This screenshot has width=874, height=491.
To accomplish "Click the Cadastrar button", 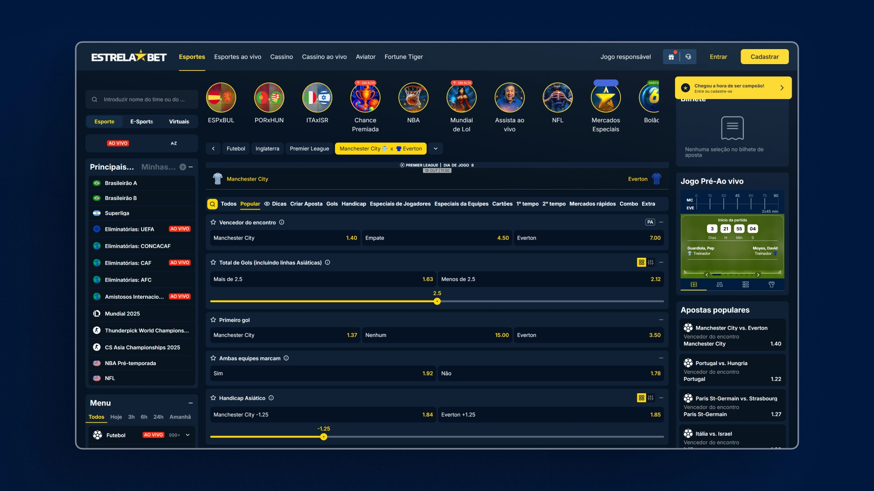I will (x=764, y=57).
